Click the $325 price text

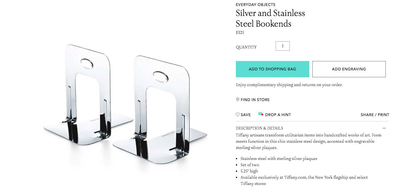tap(240, 33)
